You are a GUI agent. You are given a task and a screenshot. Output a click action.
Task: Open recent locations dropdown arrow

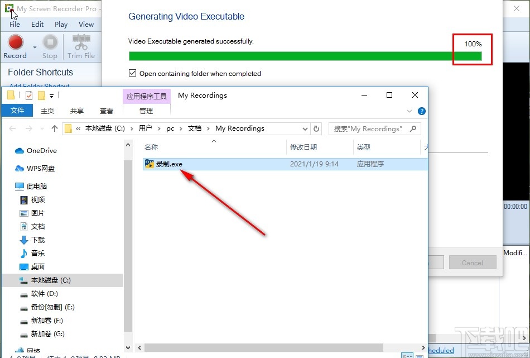(42, 129)
